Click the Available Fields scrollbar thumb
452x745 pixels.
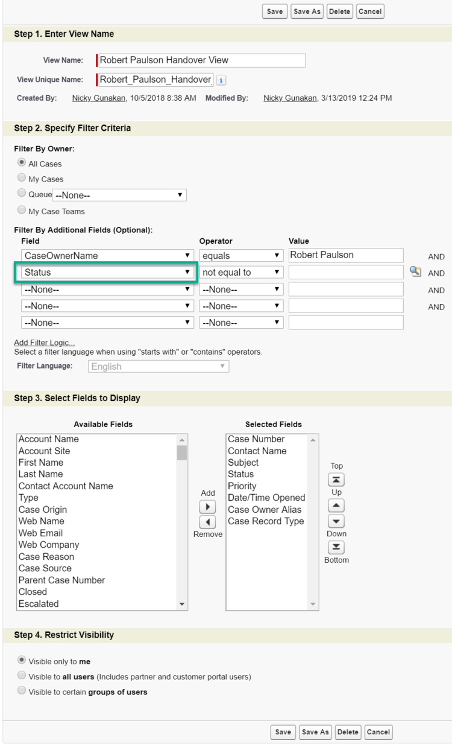click(x=182, y=452)
